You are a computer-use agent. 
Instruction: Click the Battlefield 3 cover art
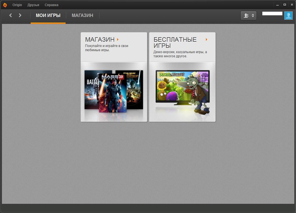[92, 90]
